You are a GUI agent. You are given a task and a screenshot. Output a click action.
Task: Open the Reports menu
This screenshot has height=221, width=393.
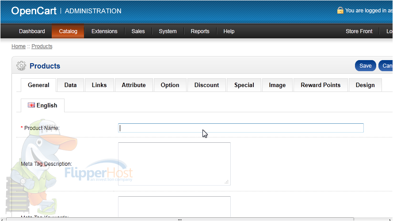(x=200, y=31)
